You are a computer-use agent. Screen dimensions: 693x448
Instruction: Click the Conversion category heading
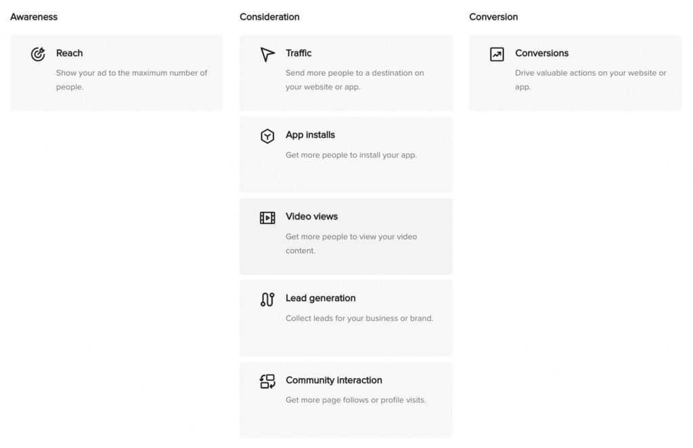tap(493, 17)
